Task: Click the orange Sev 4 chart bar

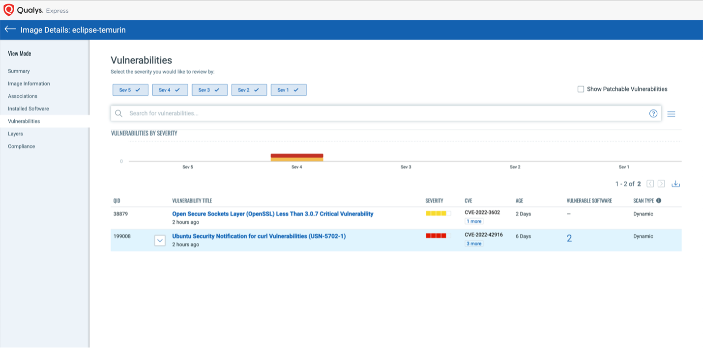Action: (x=297, y=160)
